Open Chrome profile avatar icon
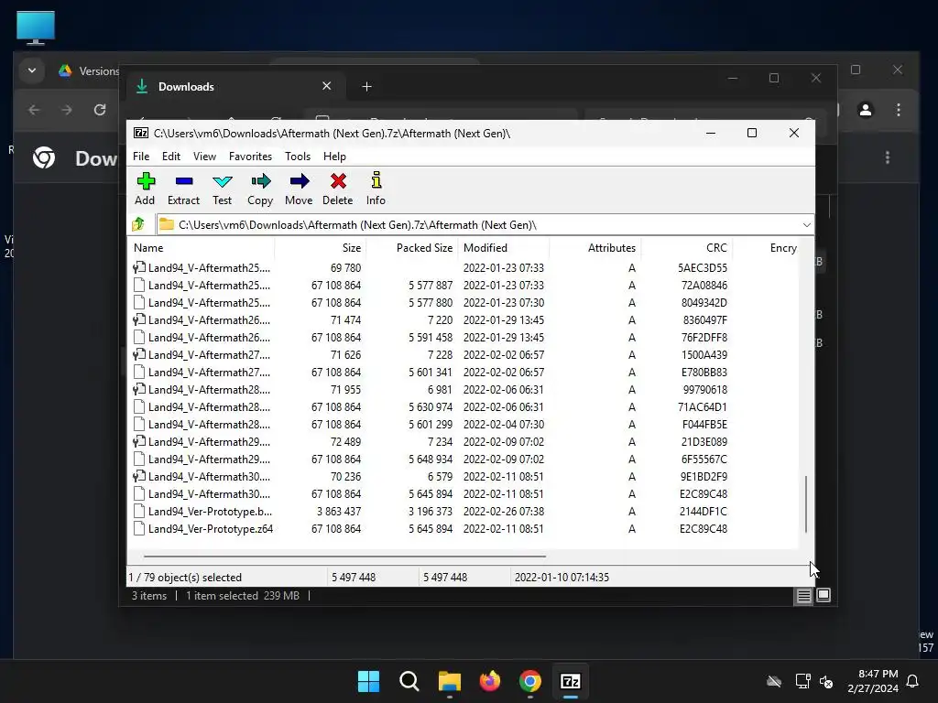 point(865,110)
